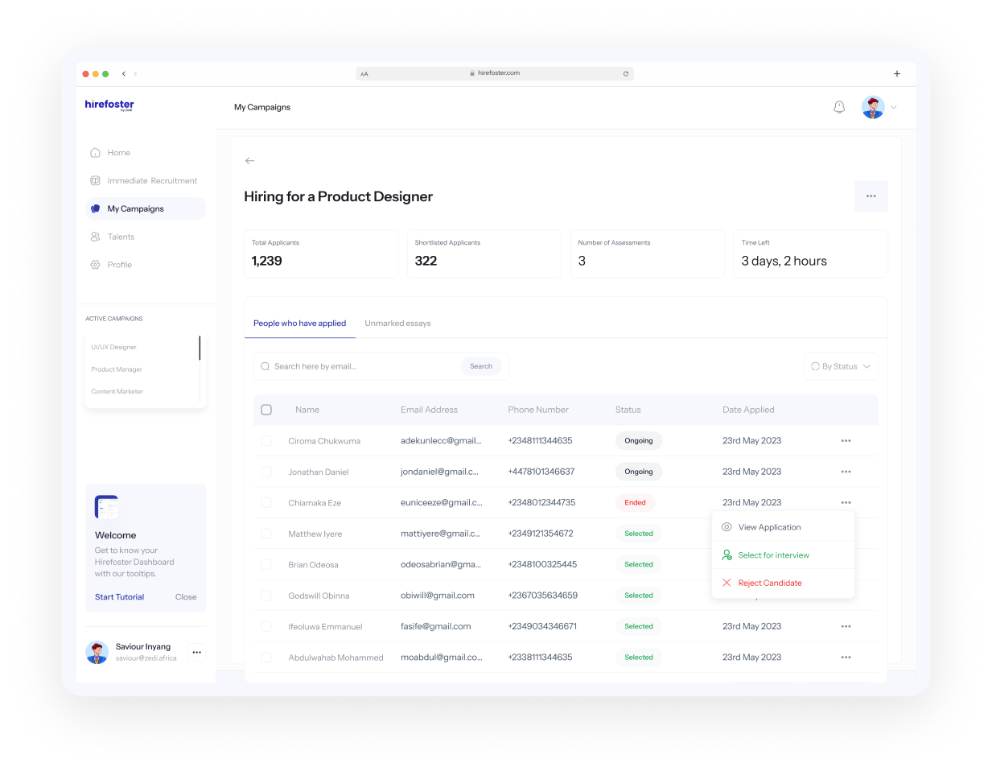This screenshot has width=992, height=771.
Task: Choose Reject Candidate option
Action: pyautogui.click(x=783, y=583)
